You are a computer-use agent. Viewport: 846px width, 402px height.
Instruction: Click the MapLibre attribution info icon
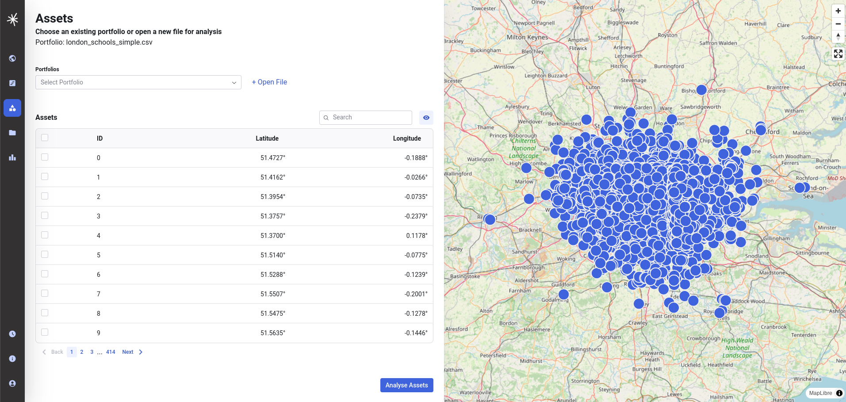click(839, 393)
